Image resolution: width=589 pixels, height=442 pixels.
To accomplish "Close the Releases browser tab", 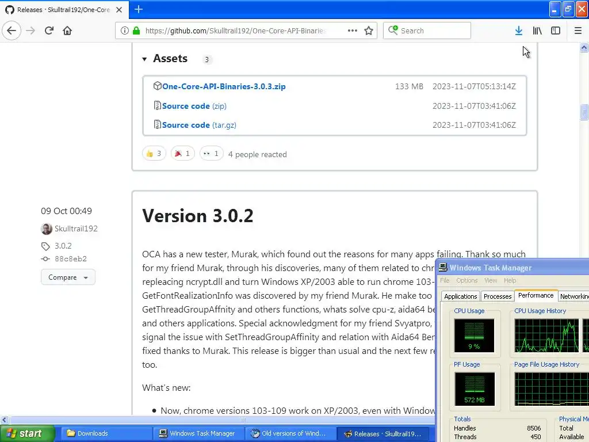I will tap(119, 10).
